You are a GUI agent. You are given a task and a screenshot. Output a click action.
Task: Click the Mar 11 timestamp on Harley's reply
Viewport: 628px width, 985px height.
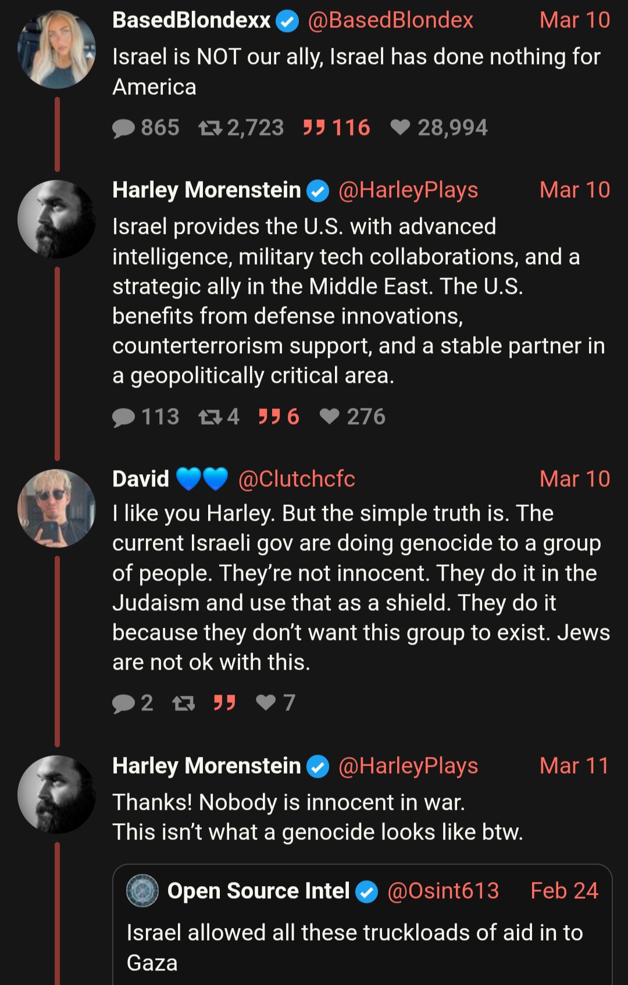click(x=574, y=766)
